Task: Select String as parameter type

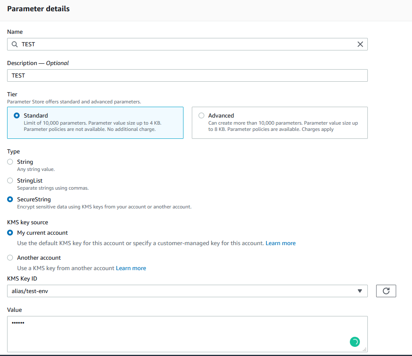Action: (10, 162)
